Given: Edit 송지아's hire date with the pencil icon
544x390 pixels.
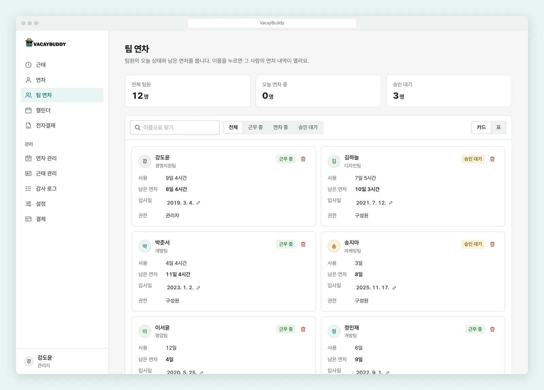Looking at the screenshot, I should click(394, 288).
